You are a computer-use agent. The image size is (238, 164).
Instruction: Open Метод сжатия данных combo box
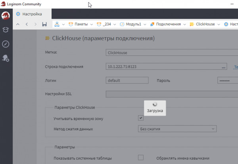tap(177, 129)
